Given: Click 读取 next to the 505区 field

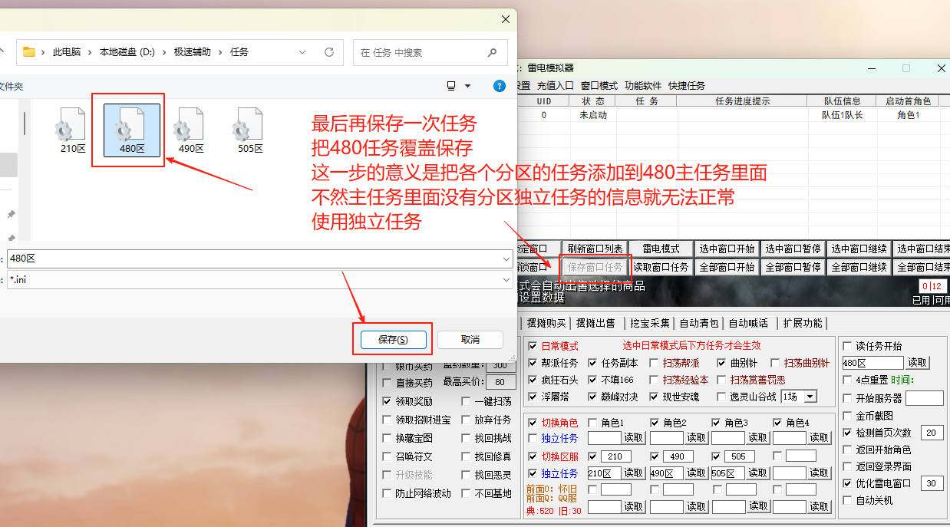Looking at the screenshot, I should [x=757, y=473].
